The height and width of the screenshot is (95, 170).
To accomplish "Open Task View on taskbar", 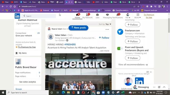I will tap(58, 93).
